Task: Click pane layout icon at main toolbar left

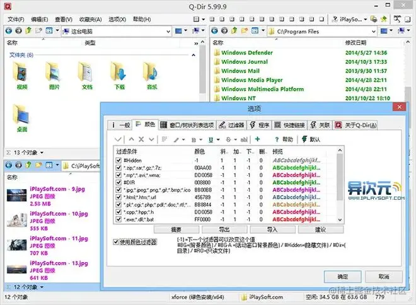Action: pyautogui.click(x=196, y=19)
